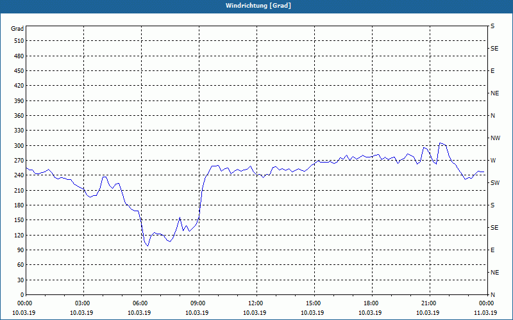This screenshot has height=320, width=513.
Task: Click the NW compass label
Action: coord(495,138)
